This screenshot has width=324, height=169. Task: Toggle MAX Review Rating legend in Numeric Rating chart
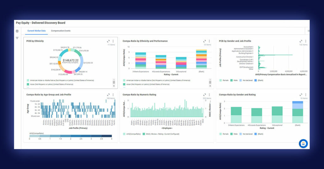click(x=161, y=134)
